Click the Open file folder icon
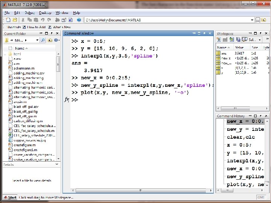This screenshot has width=271, height=203. [x=15, y=20]
